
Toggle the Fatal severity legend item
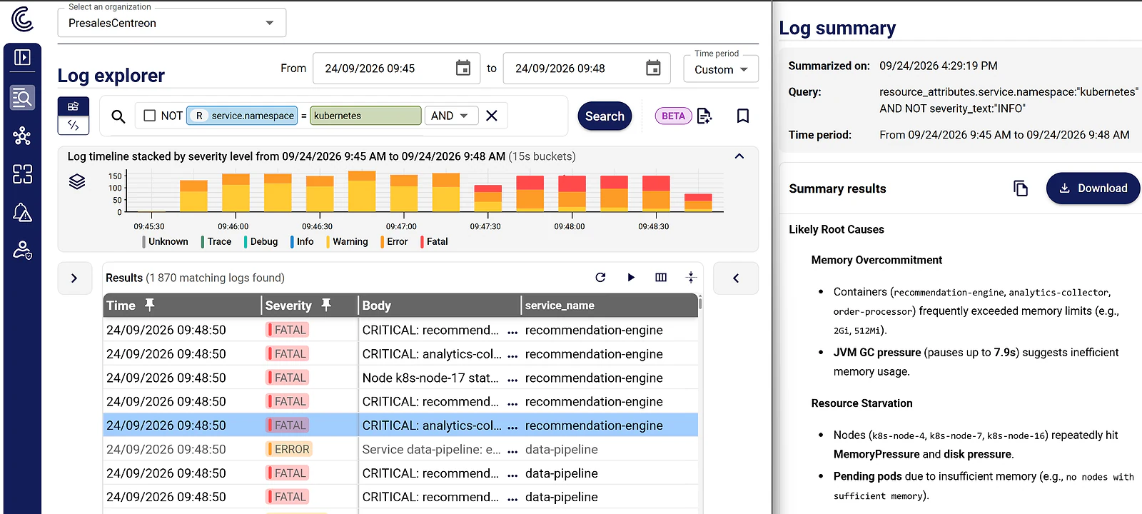click(434, 242)
